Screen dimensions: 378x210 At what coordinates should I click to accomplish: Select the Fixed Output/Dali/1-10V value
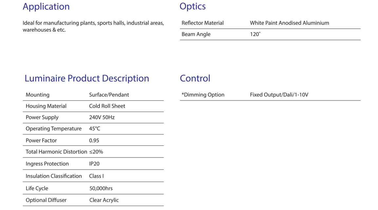point(279,95)
